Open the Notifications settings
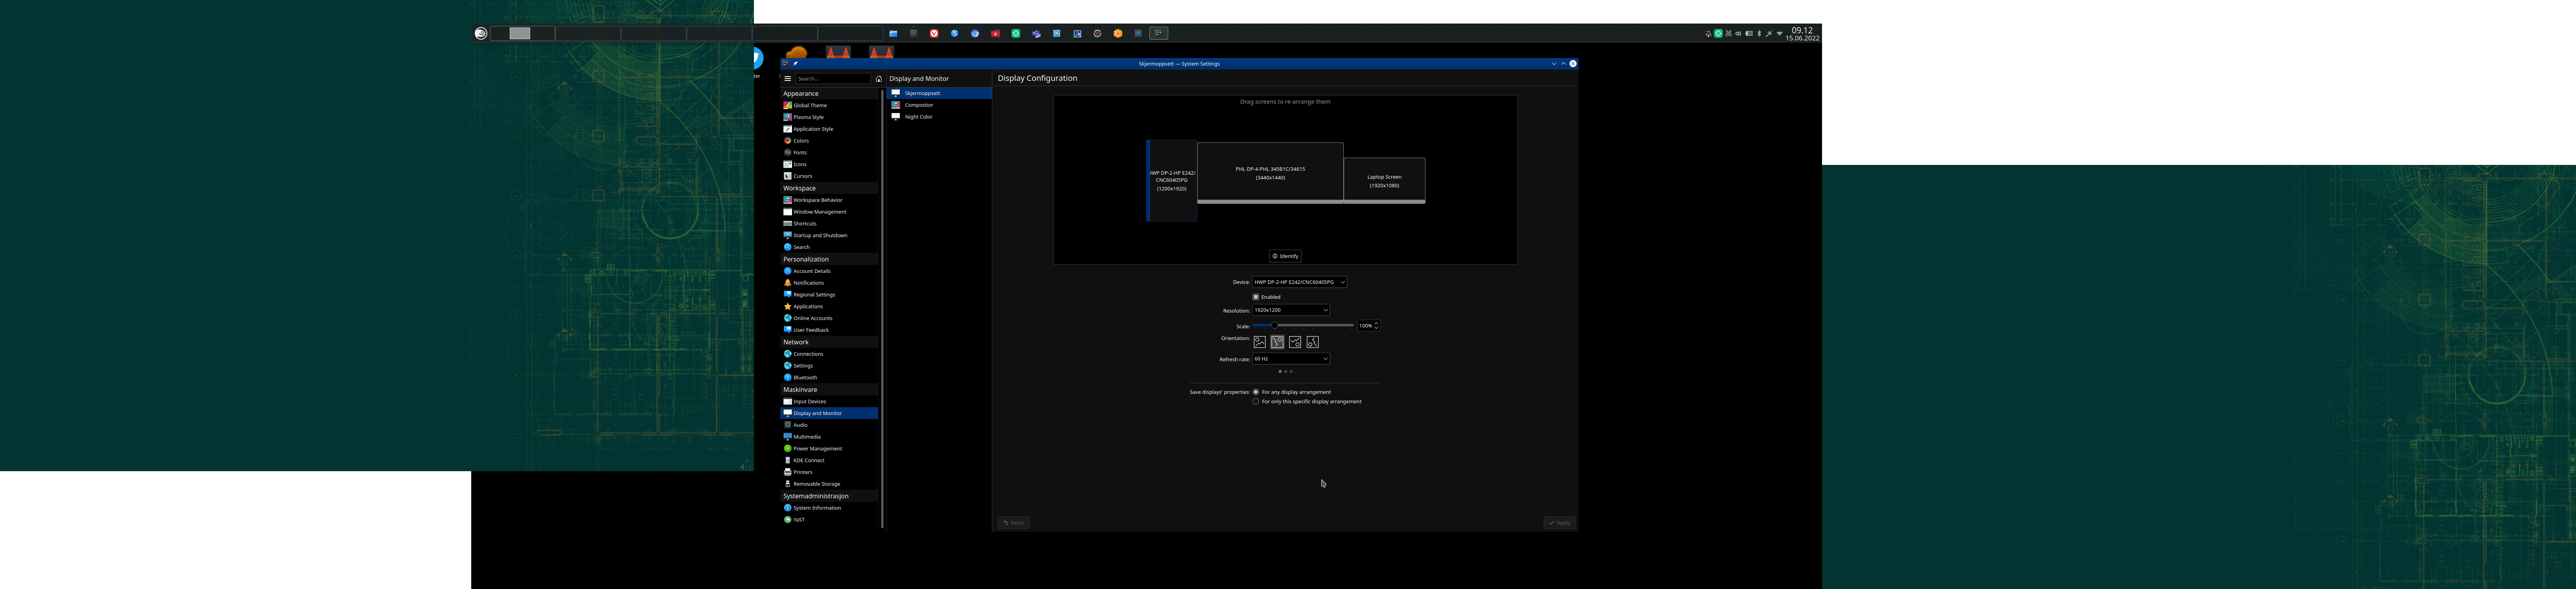Viewport: 2576px width, 589px height. click(x=829, y=283)
